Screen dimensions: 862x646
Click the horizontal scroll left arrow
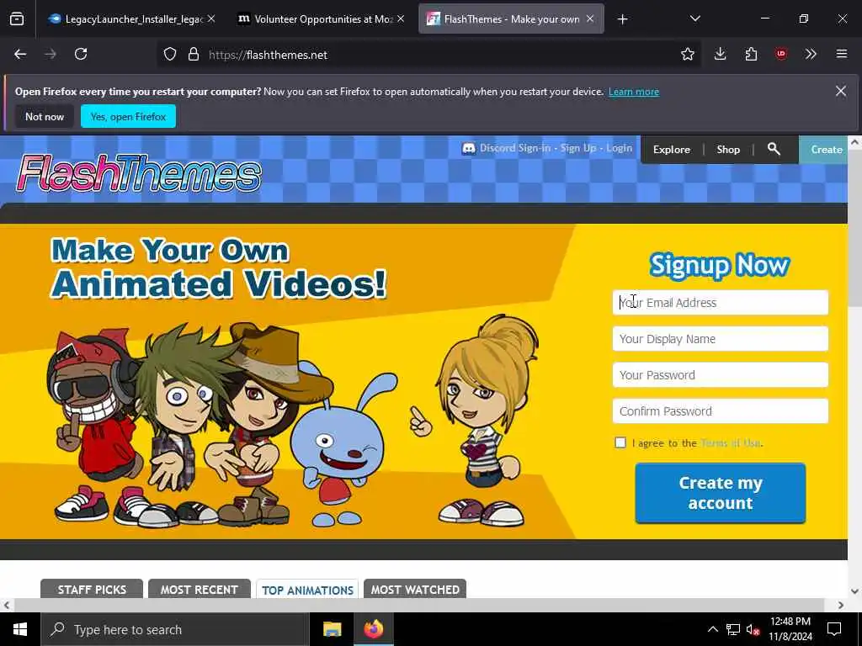coord(6,606)
